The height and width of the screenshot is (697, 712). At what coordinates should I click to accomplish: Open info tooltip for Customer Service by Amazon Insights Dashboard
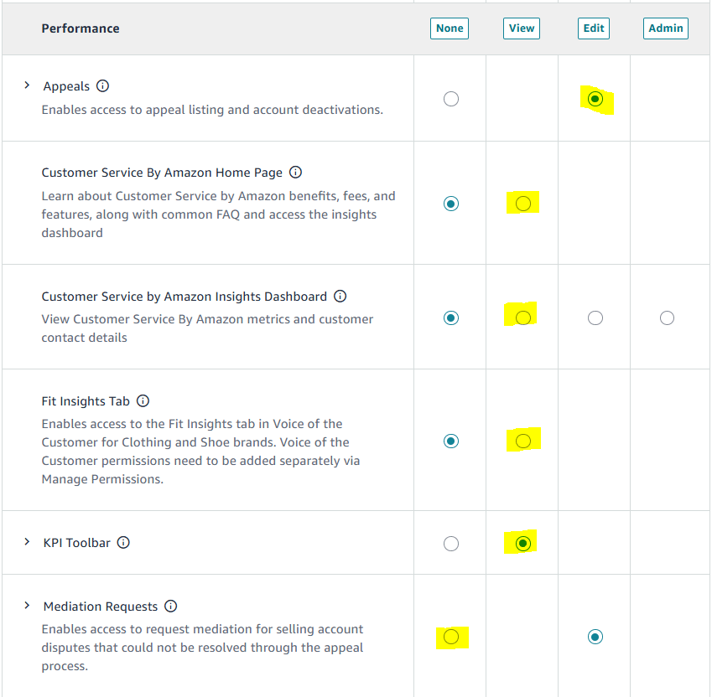tap(340, 297)
